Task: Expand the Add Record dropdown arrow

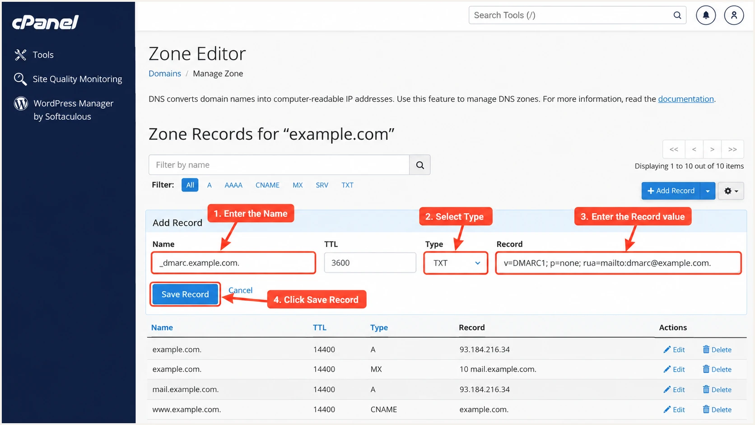Action: pos(708,191)
